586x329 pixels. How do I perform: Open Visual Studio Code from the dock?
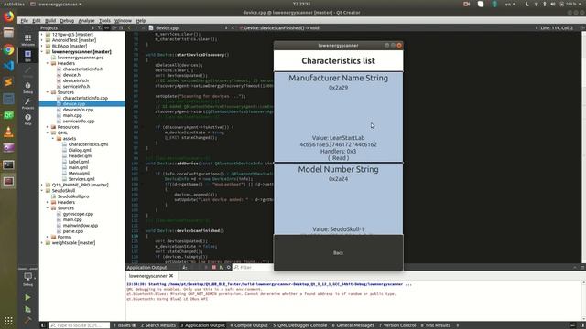pos(8,66)
